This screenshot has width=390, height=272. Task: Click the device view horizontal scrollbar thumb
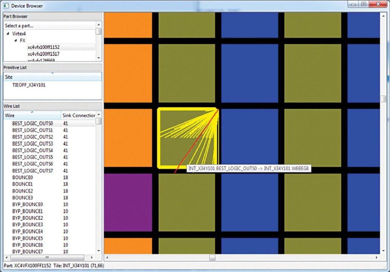(212, 258)
